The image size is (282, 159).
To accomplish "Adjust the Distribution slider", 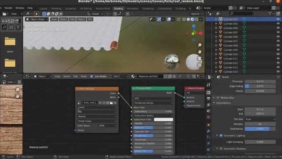I will pos(260,129).
